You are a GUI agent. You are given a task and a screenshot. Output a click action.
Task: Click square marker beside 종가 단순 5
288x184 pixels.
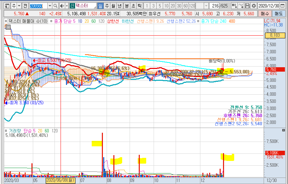51,21
